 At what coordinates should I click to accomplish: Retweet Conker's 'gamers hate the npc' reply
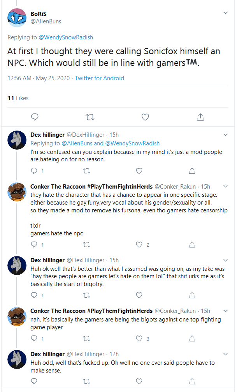tap(86, 244)
